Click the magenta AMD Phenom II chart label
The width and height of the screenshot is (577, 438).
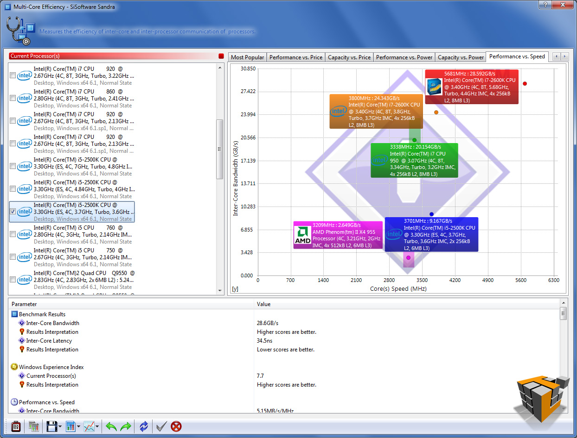pyautogui.click(x=338, y=235)
